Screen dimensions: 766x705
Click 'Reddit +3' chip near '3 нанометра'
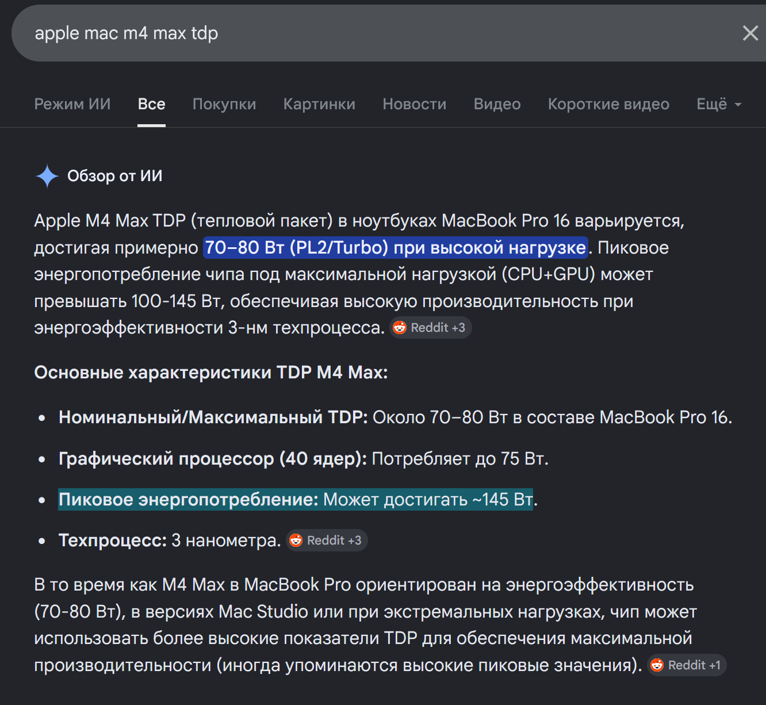point(327,541)
